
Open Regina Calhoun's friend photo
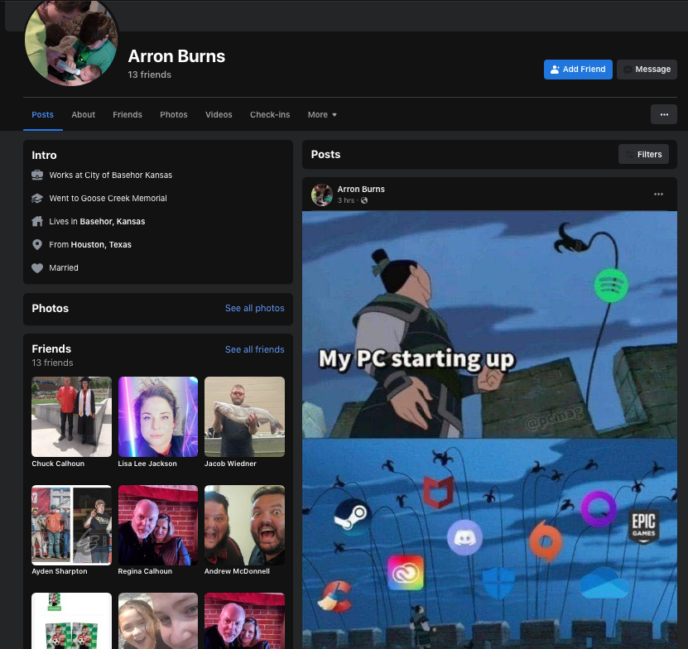point(158,525)
